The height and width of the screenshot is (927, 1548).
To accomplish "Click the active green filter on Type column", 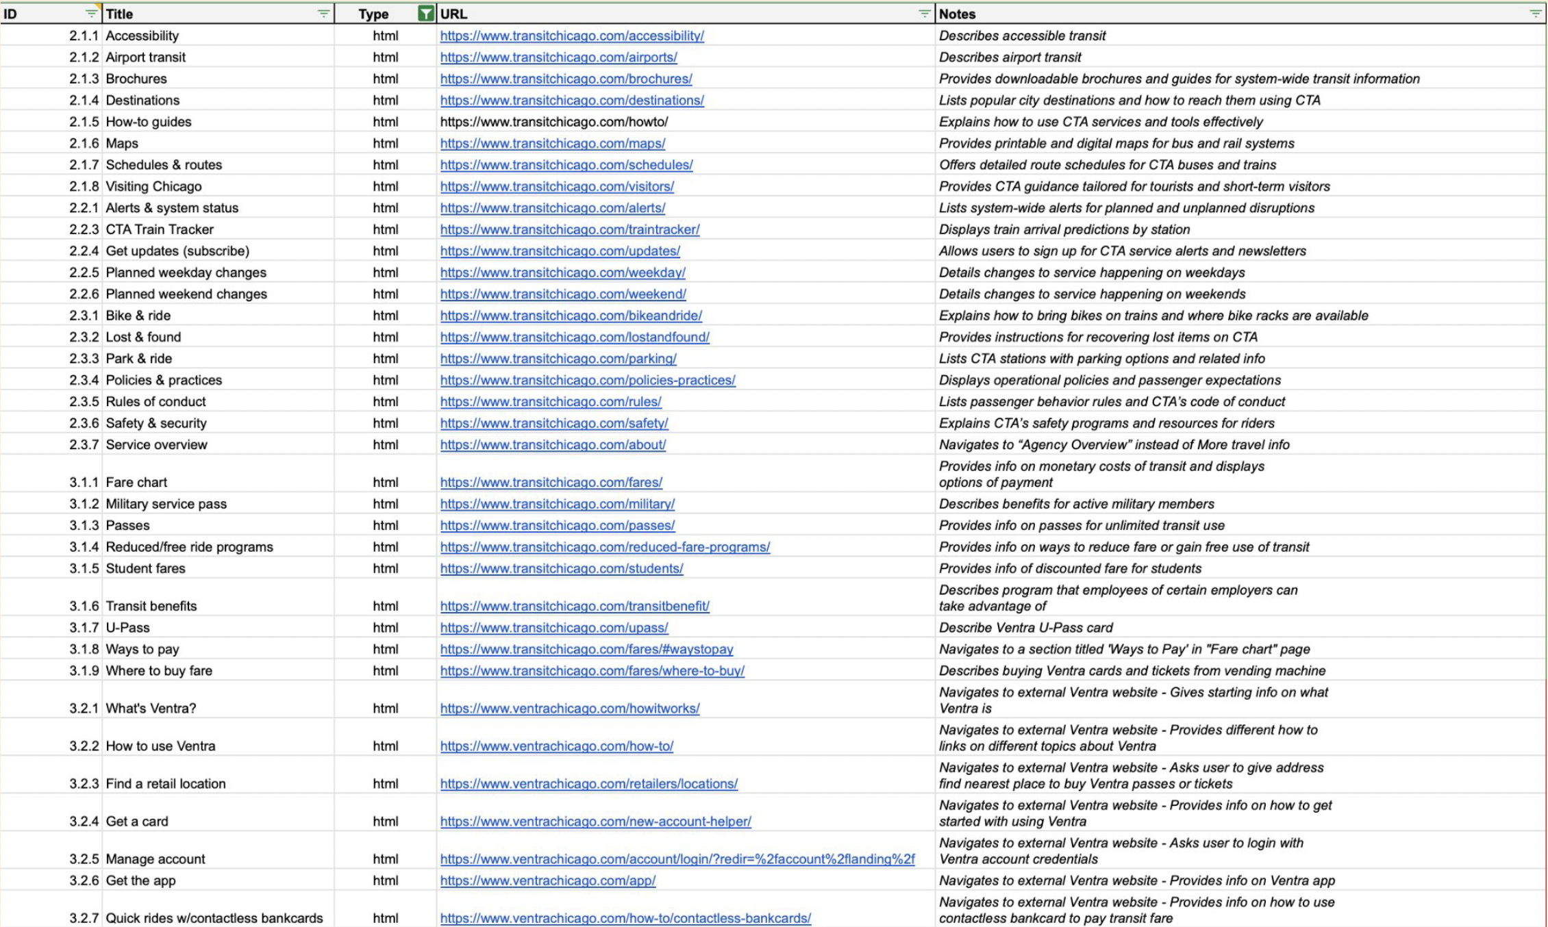I will pos(425,13).
